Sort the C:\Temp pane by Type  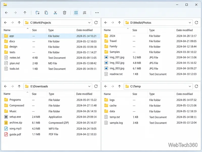click(x=152, y=94)
